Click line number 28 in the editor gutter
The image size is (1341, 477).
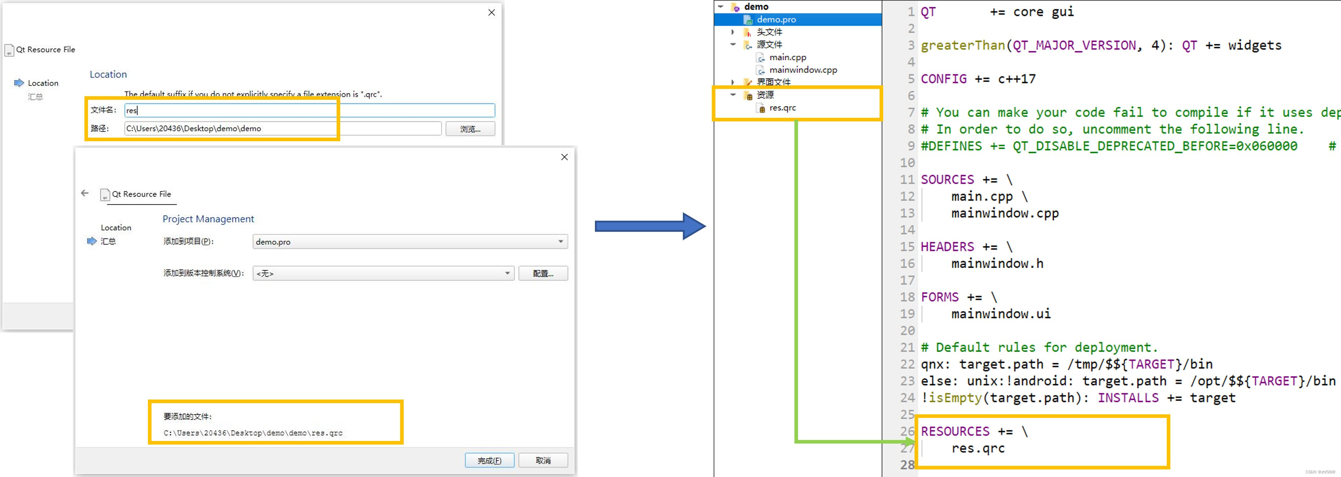click(x=907, y=465)
